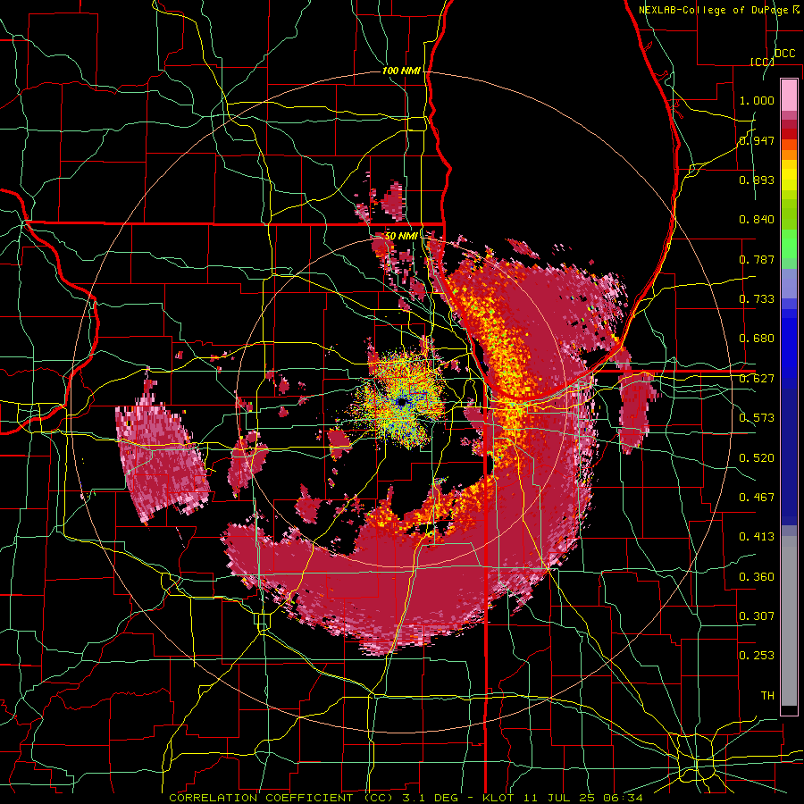Pick the light pink band of the color scale
Screen dimensions: 804x804
(789, 96)
